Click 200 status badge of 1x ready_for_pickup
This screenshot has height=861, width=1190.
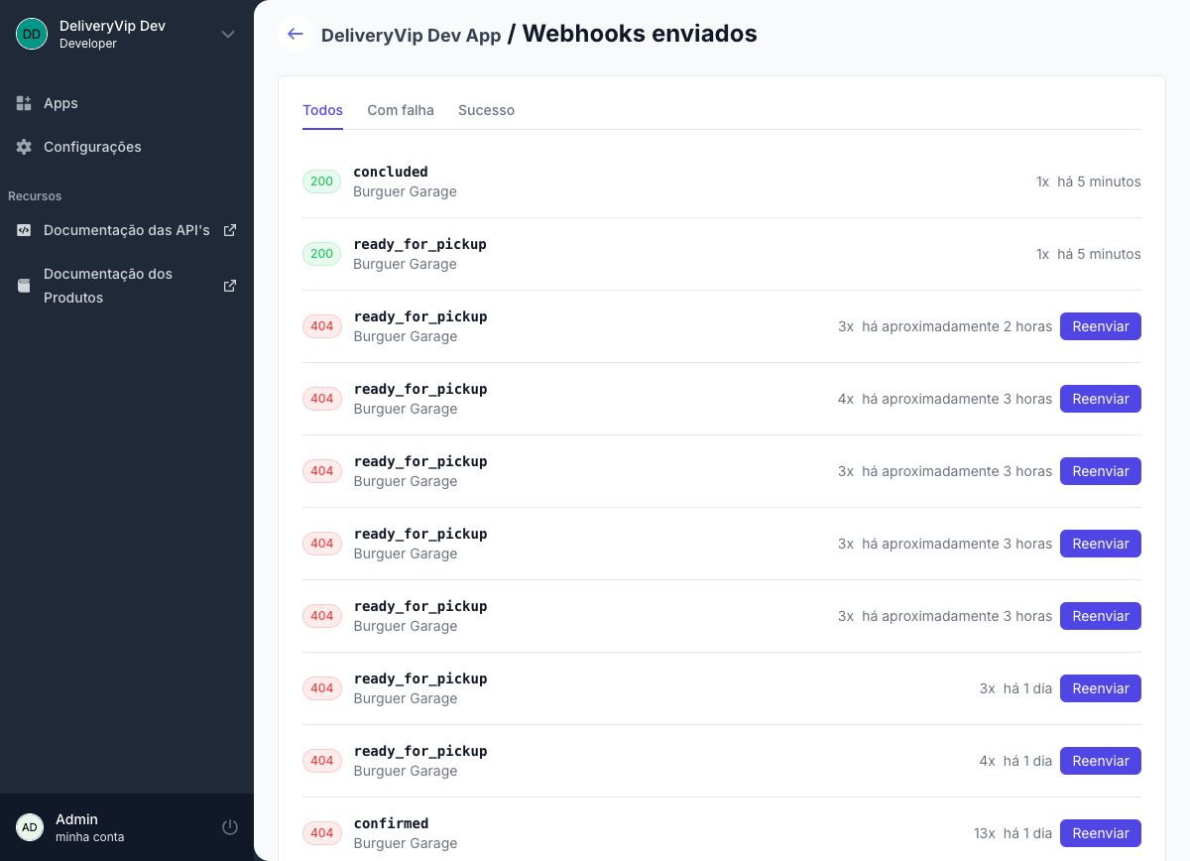(x=321, y=254)
